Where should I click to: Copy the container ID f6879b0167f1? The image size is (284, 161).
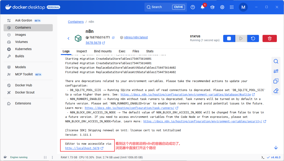[113, 38]
